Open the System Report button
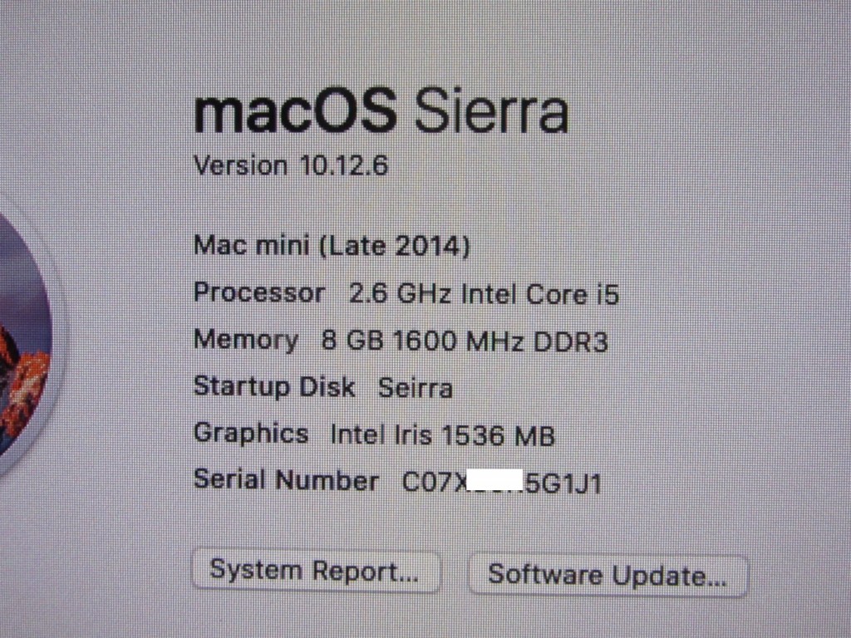The image size is (851, 638). [316, 572]
